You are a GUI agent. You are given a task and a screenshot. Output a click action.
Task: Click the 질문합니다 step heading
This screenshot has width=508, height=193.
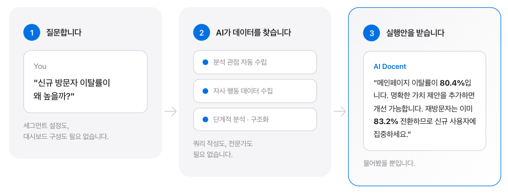pos(64,33)
